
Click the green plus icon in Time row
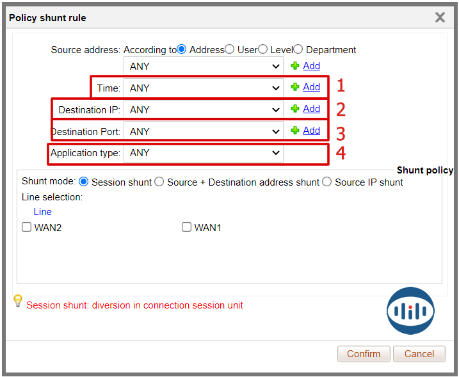[295, 88]
